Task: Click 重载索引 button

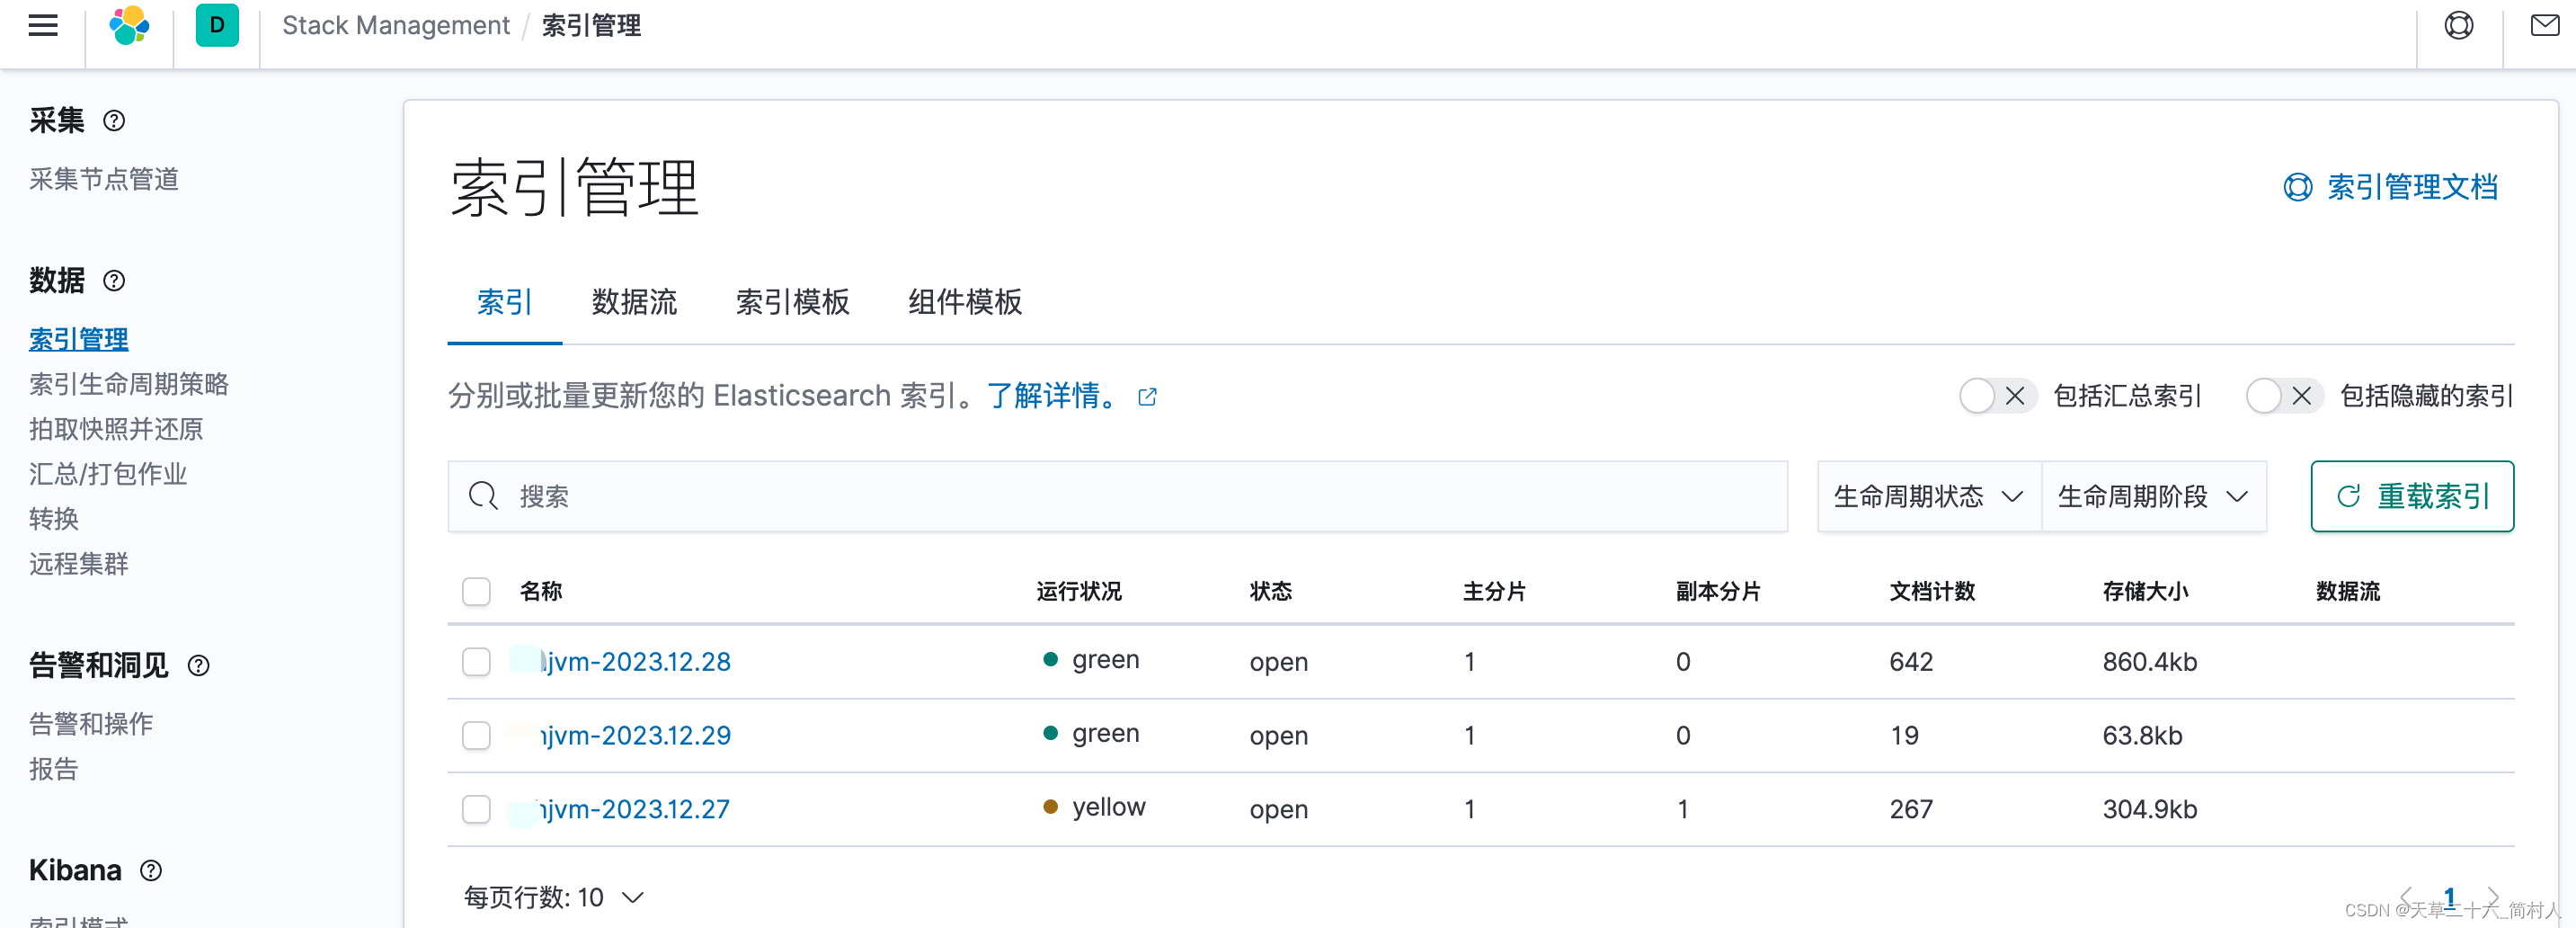Action: pyautogui.click(x=2412, y=496)
